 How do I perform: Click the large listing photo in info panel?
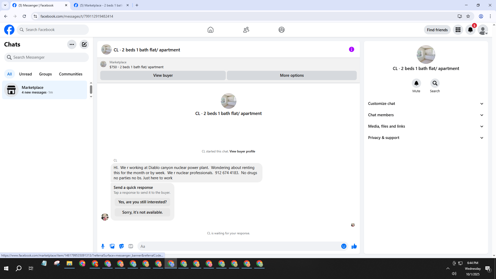[x=426, y=55]
